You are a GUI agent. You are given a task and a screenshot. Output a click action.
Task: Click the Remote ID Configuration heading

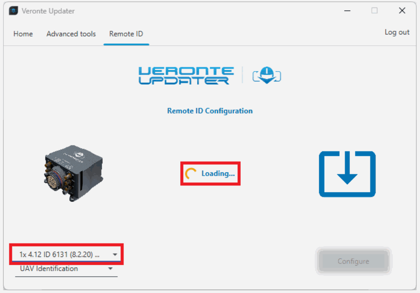[x=210, y=111]
